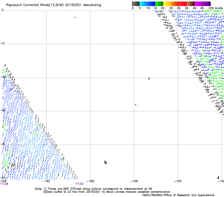Click the purple '17:29' time label
The width and height of the screenshot is (224, 197).
(x=79, y=184)
